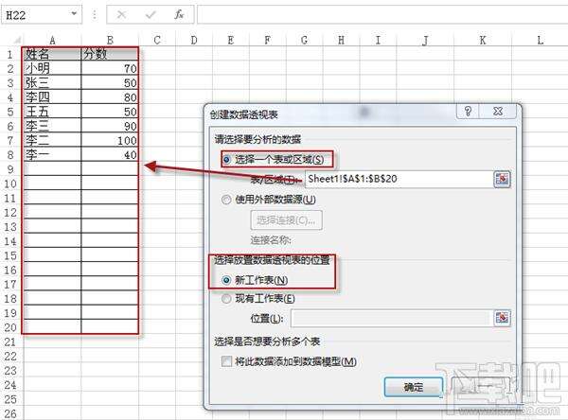Screen dimensions: 568x420
Task: Select the 选择一个表或区域 radio button
Action: coord(227,160)
